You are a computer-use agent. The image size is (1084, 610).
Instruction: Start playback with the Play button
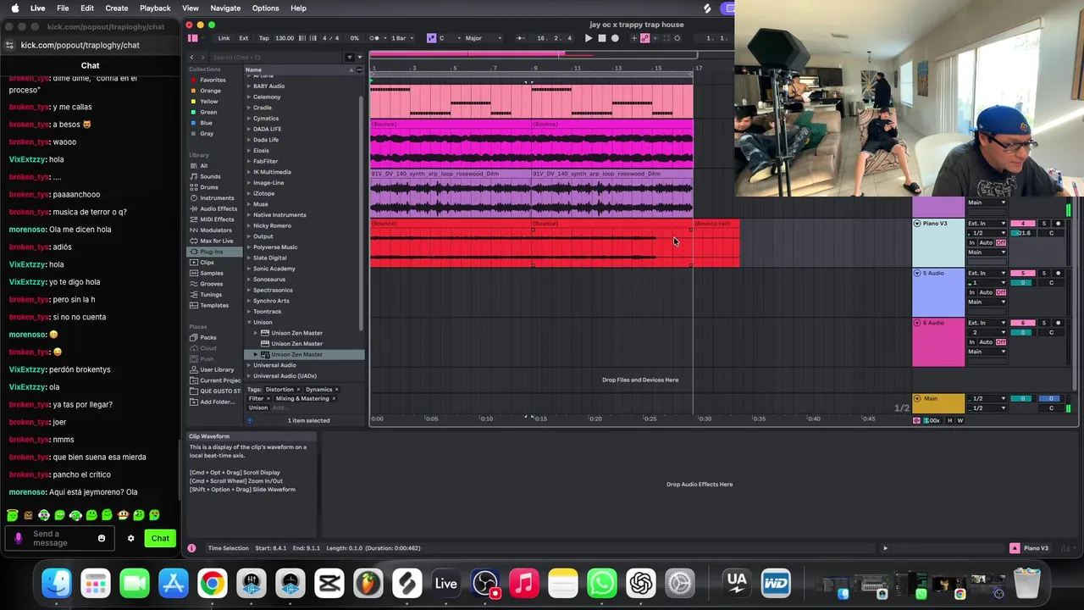pos(589,38)
